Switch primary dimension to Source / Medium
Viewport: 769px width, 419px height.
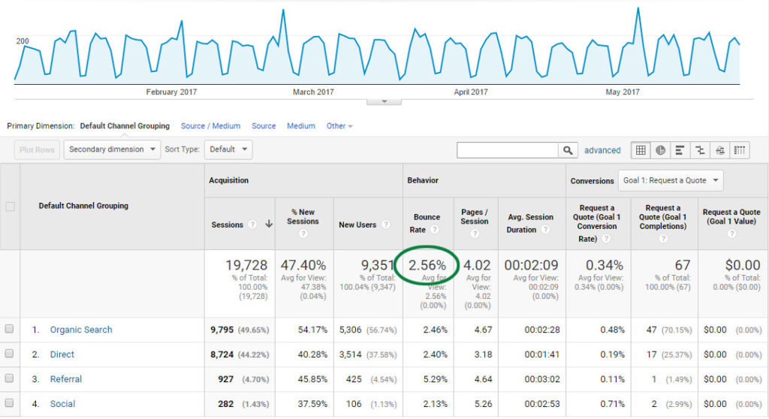click(x=210, y=126)
